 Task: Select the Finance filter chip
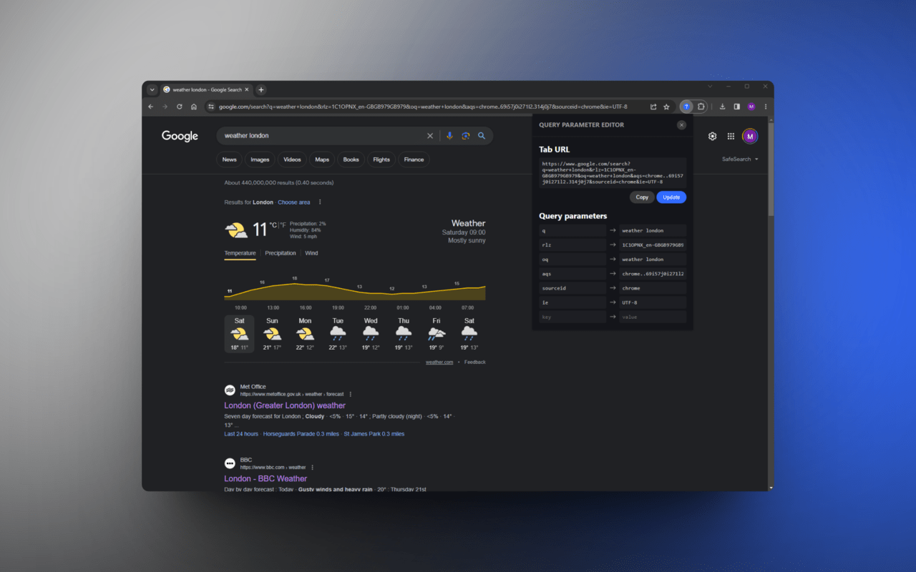point(414,159)
